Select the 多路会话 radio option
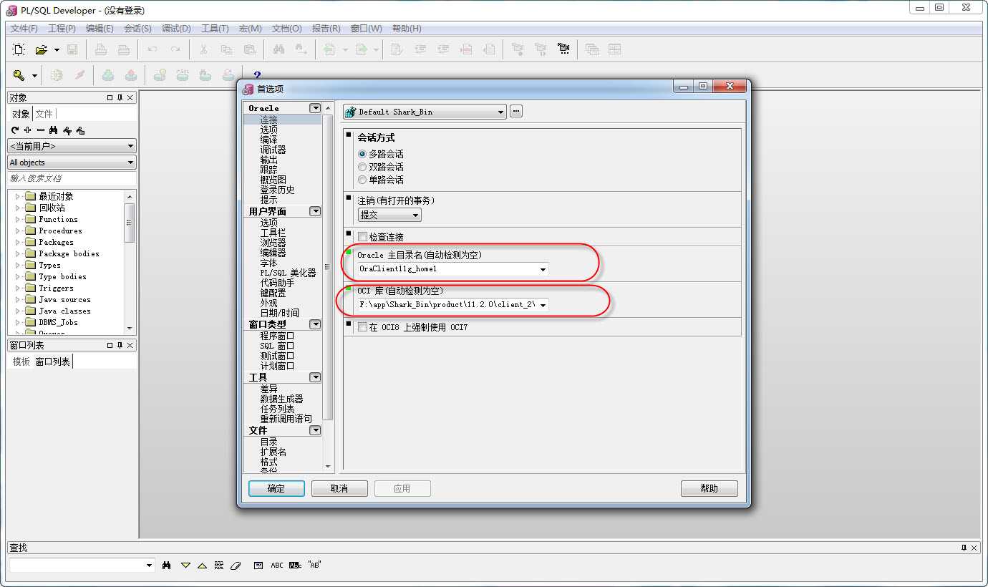Screen dimensions: 988x587 [362, 154]
